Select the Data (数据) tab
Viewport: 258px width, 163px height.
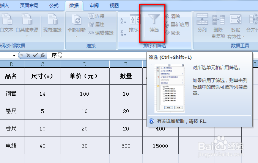[x=74, y=6]
